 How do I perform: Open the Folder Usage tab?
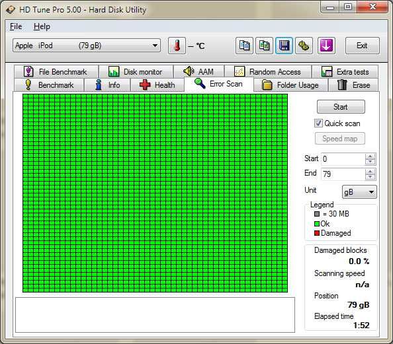pos(290,85)
